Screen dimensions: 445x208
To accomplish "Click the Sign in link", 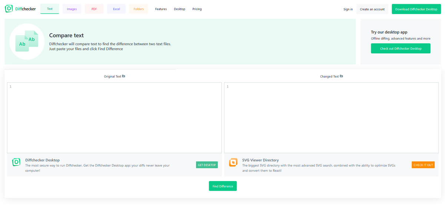I will 348,9.
